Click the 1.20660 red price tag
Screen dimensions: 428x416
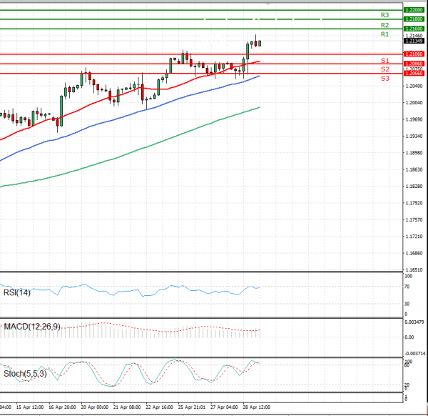tap(413, 73)
